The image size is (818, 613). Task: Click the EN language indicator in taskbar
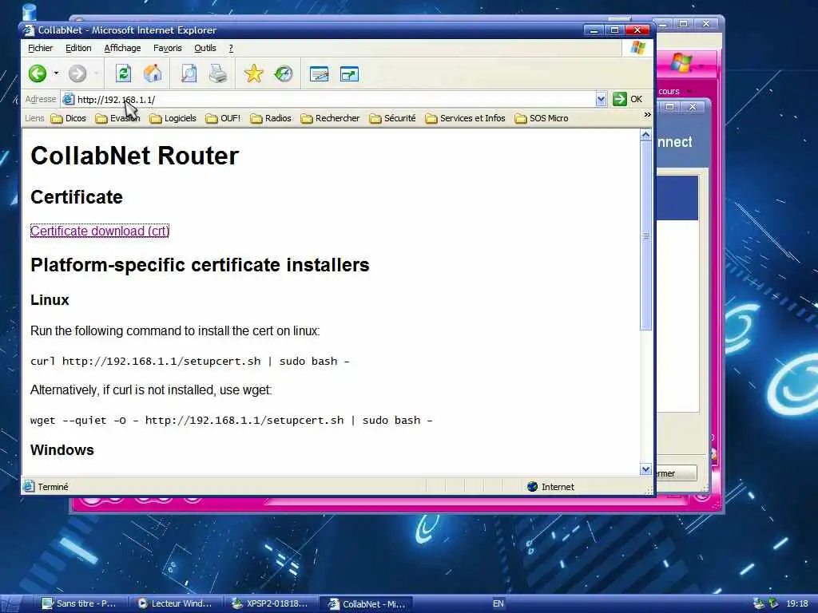[498, 603]
